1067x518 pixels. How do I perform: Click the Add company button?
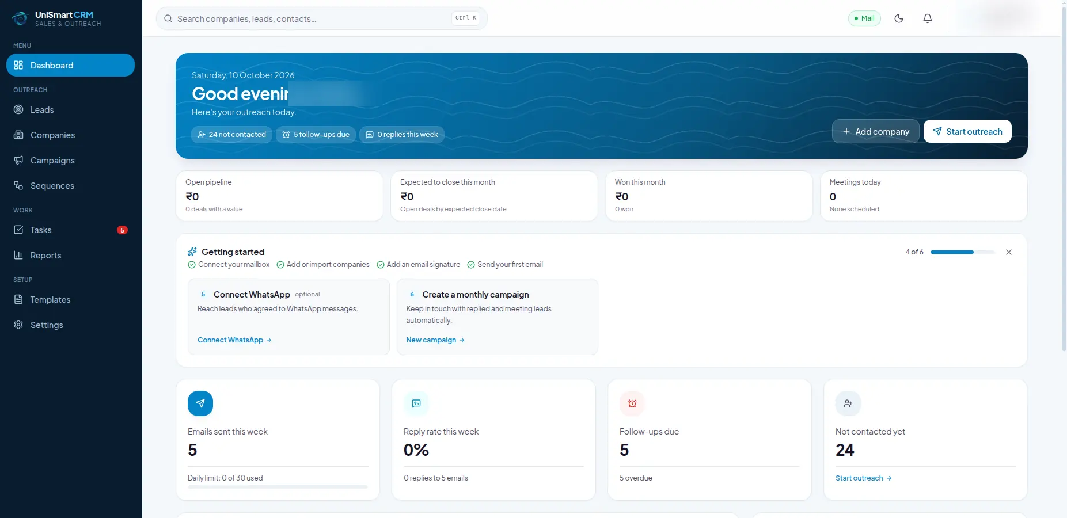[x=875, y=131]
